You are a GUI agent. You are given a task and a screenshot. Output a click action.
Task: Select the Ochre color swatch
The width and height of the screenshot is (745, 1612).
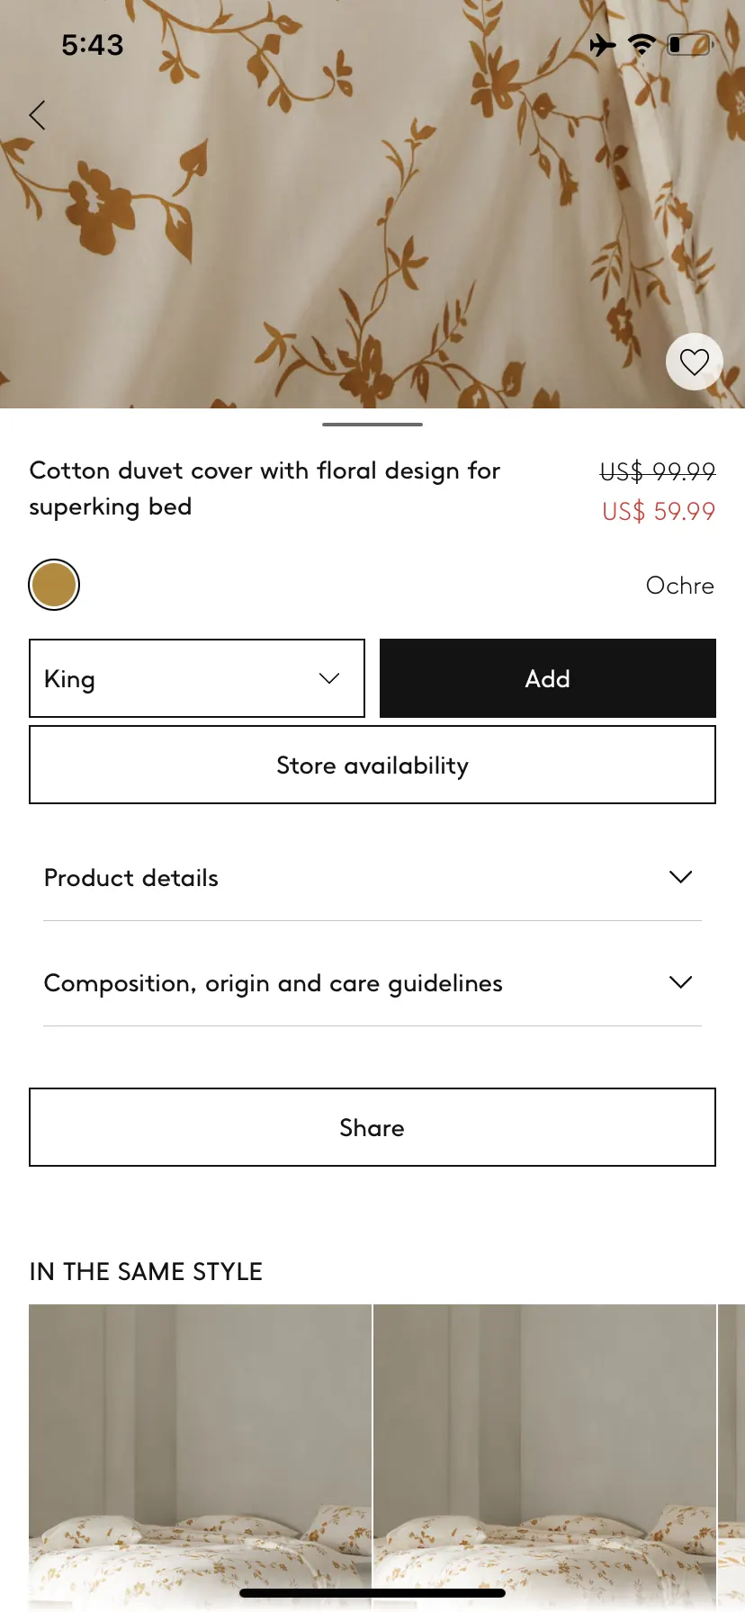click(54, 585)
